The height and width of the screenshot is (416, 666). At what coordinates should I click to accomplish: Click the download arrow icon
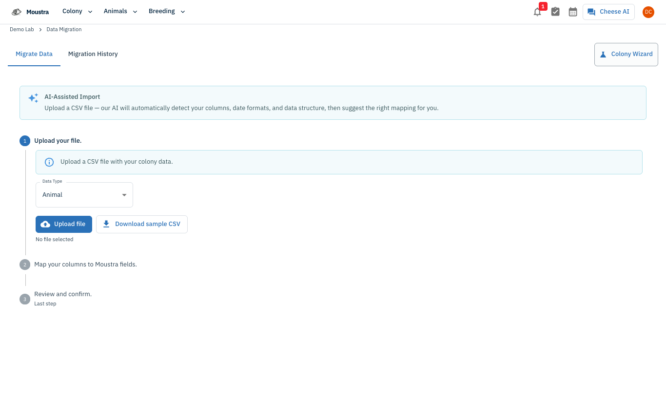coord(106,224)
